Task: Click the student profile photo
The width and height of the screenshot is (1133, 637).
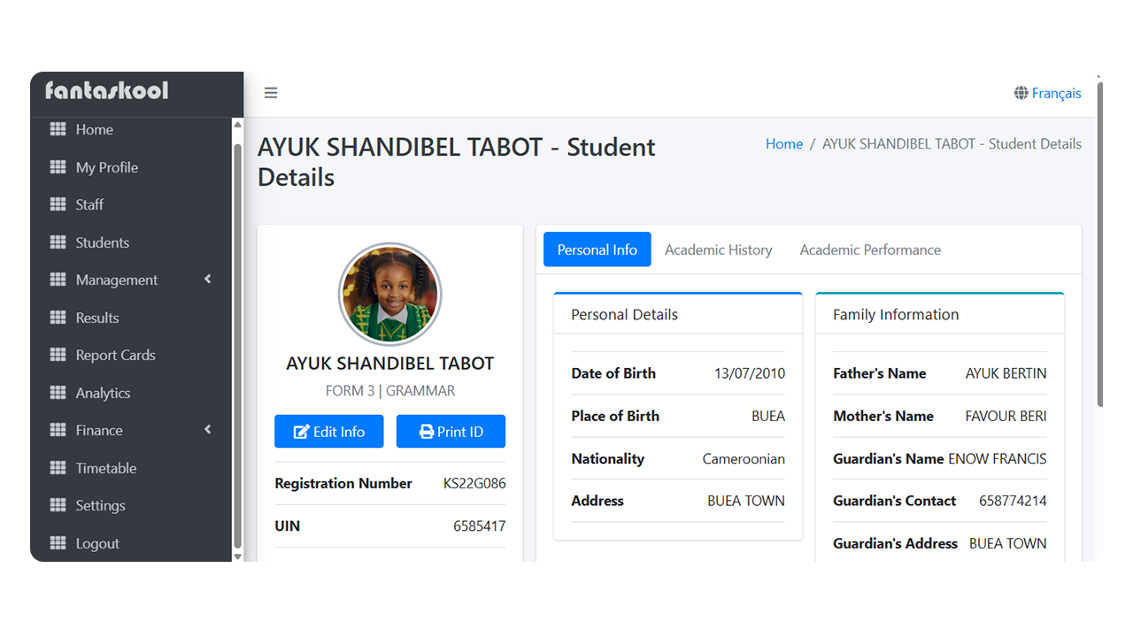Action: [389, 295]
